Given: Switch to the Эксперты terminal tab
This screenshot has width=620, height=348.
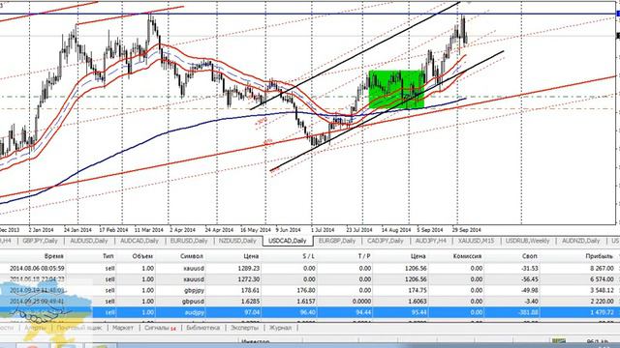Looking at the screenshot, I should point(244,328).
